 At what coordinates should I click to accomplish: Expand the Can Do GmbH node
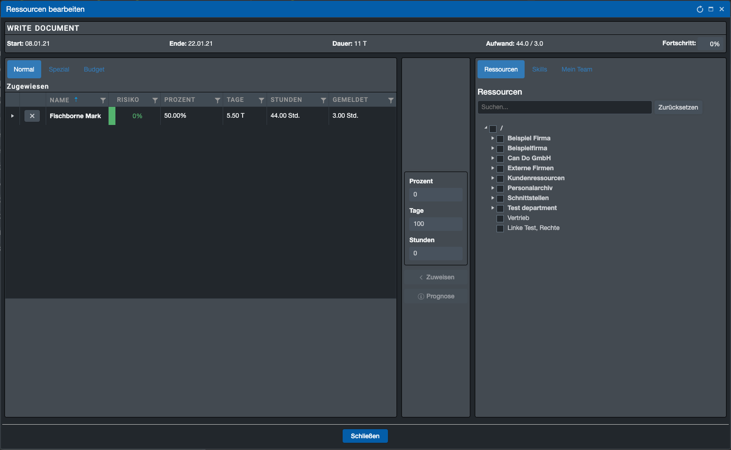pos(493,158)
